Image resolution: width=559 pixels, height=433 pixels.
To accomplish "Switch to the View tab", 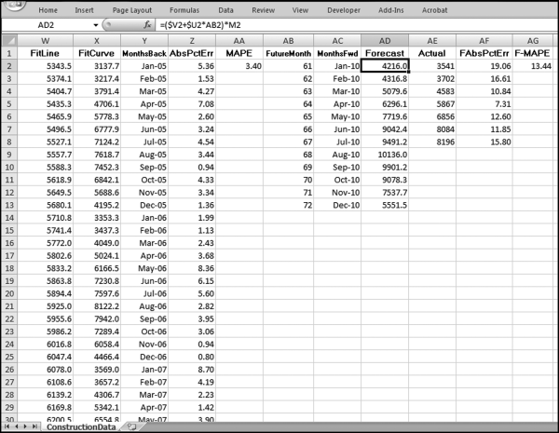I will [x=300, y=10].
